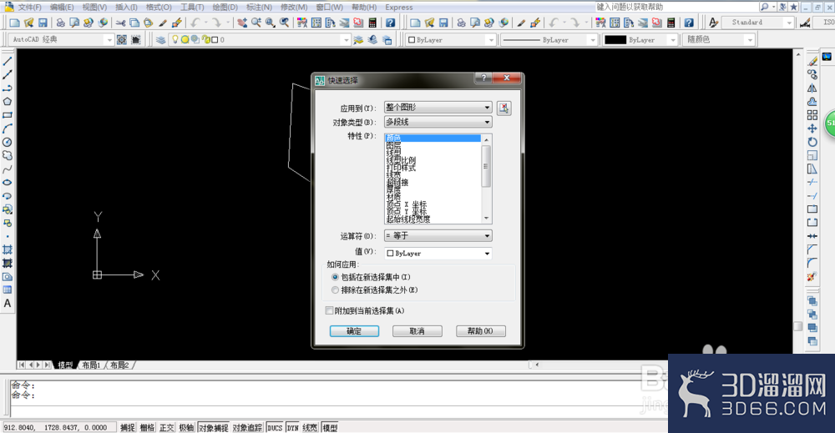Select the Polygon draw tool
The height and width of the screenshot is (433, 835).
coord(8,102)
